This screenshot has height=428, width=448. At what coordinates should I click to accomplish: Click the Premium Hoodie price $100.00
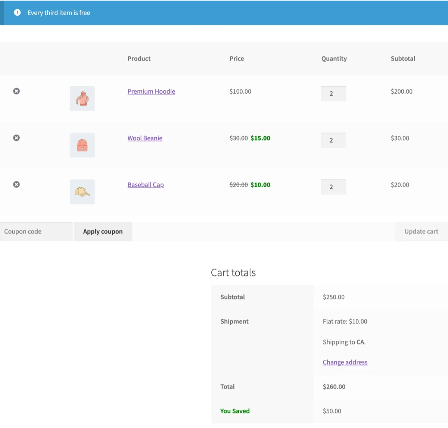pyautogui.click(x=240, y=91)
